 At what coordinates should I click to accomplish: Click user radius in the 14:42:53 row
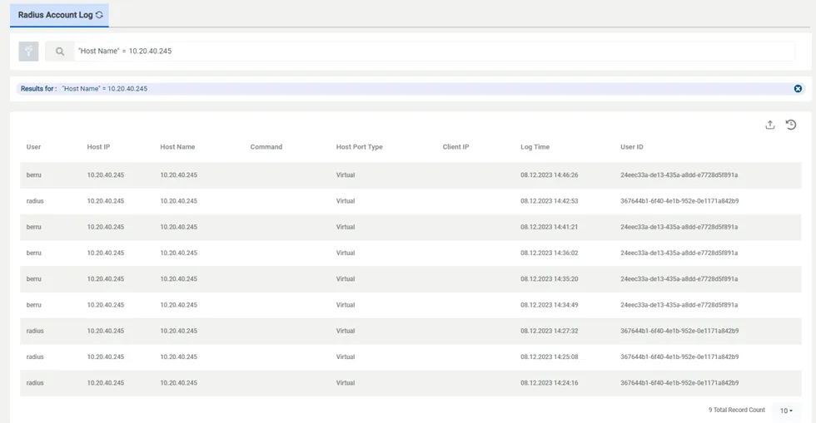coord(35,201)
